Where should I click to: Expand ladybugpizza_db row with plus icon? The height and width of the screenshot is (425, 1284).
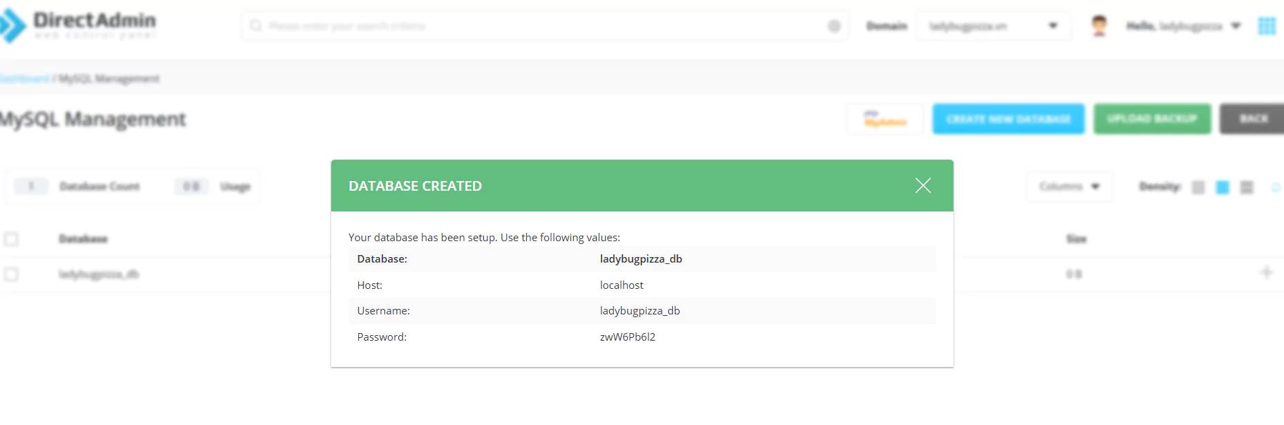[1267, 273]
